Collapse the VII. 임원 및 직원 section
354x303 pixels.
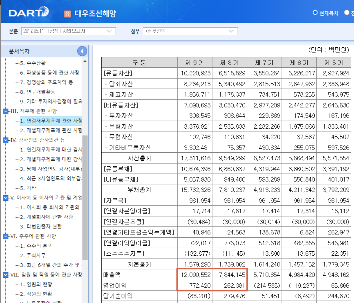pyautogui.click(x=4, y=275)
